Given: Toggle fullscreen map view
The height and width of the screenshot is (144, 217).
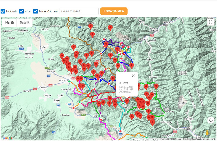Looking at the screenshot, I should [210, 22].
